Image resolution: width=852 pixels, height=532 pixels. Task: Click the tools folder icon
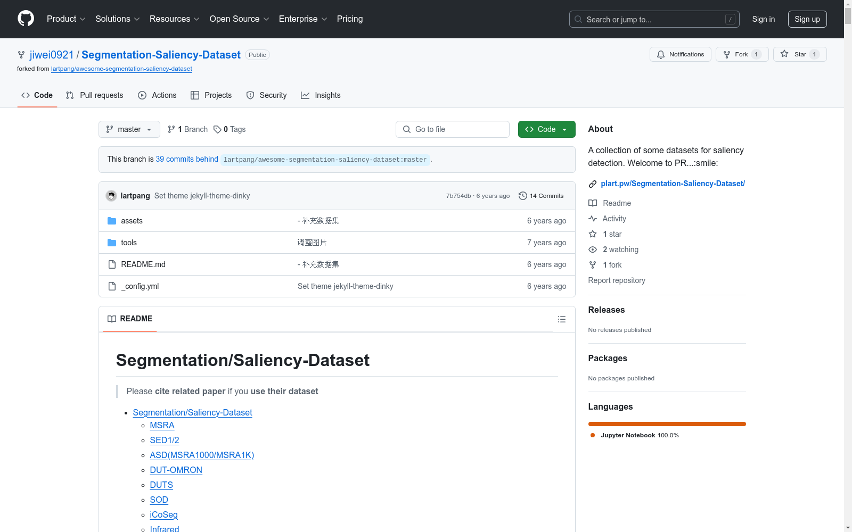click(x=112, y=243)
